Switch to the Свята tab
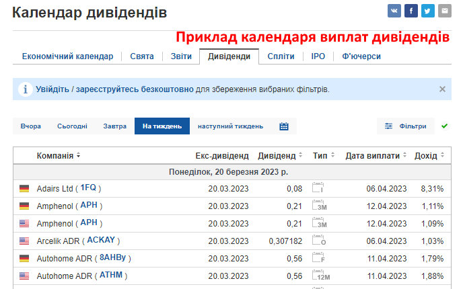 click(142, 56)
